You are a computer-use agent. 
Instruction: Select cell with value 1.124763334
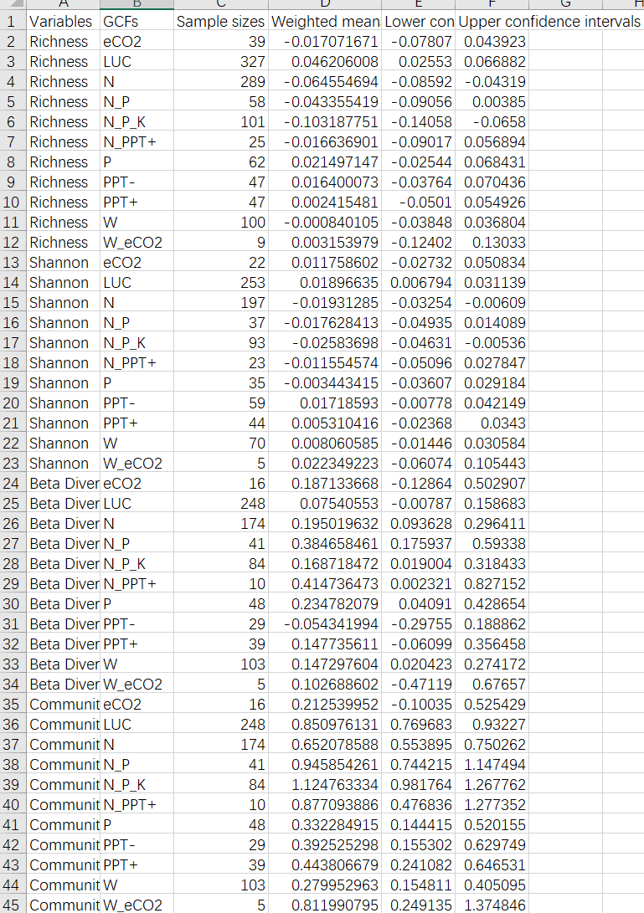pyautogui.click(x=325, y=785)
